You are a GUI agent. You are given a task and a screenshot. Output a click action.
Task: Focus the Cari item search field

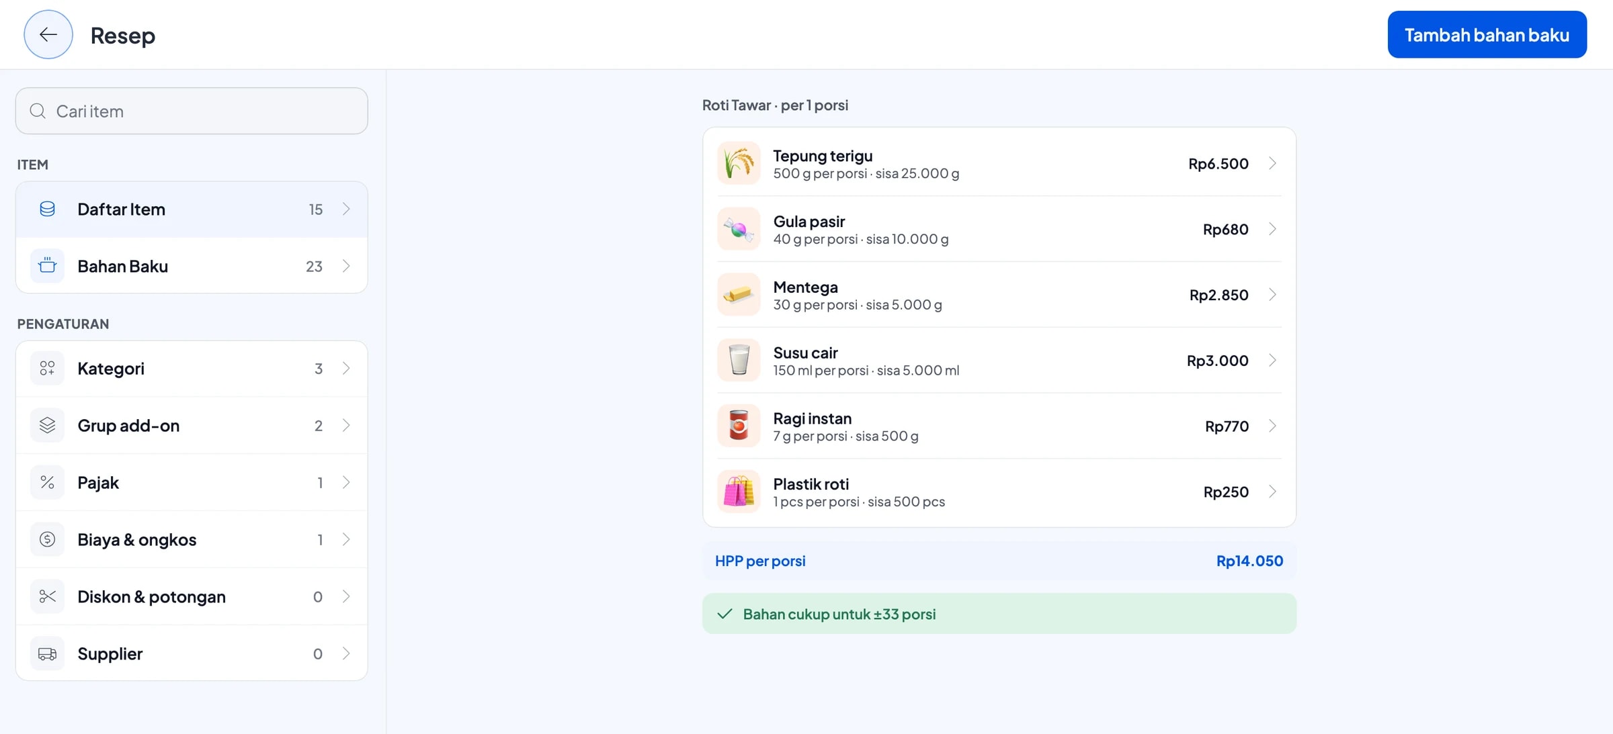[192, 111]
